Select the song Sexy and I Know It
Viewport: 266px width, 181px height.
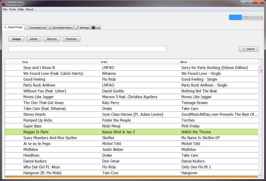click(39, 68)
